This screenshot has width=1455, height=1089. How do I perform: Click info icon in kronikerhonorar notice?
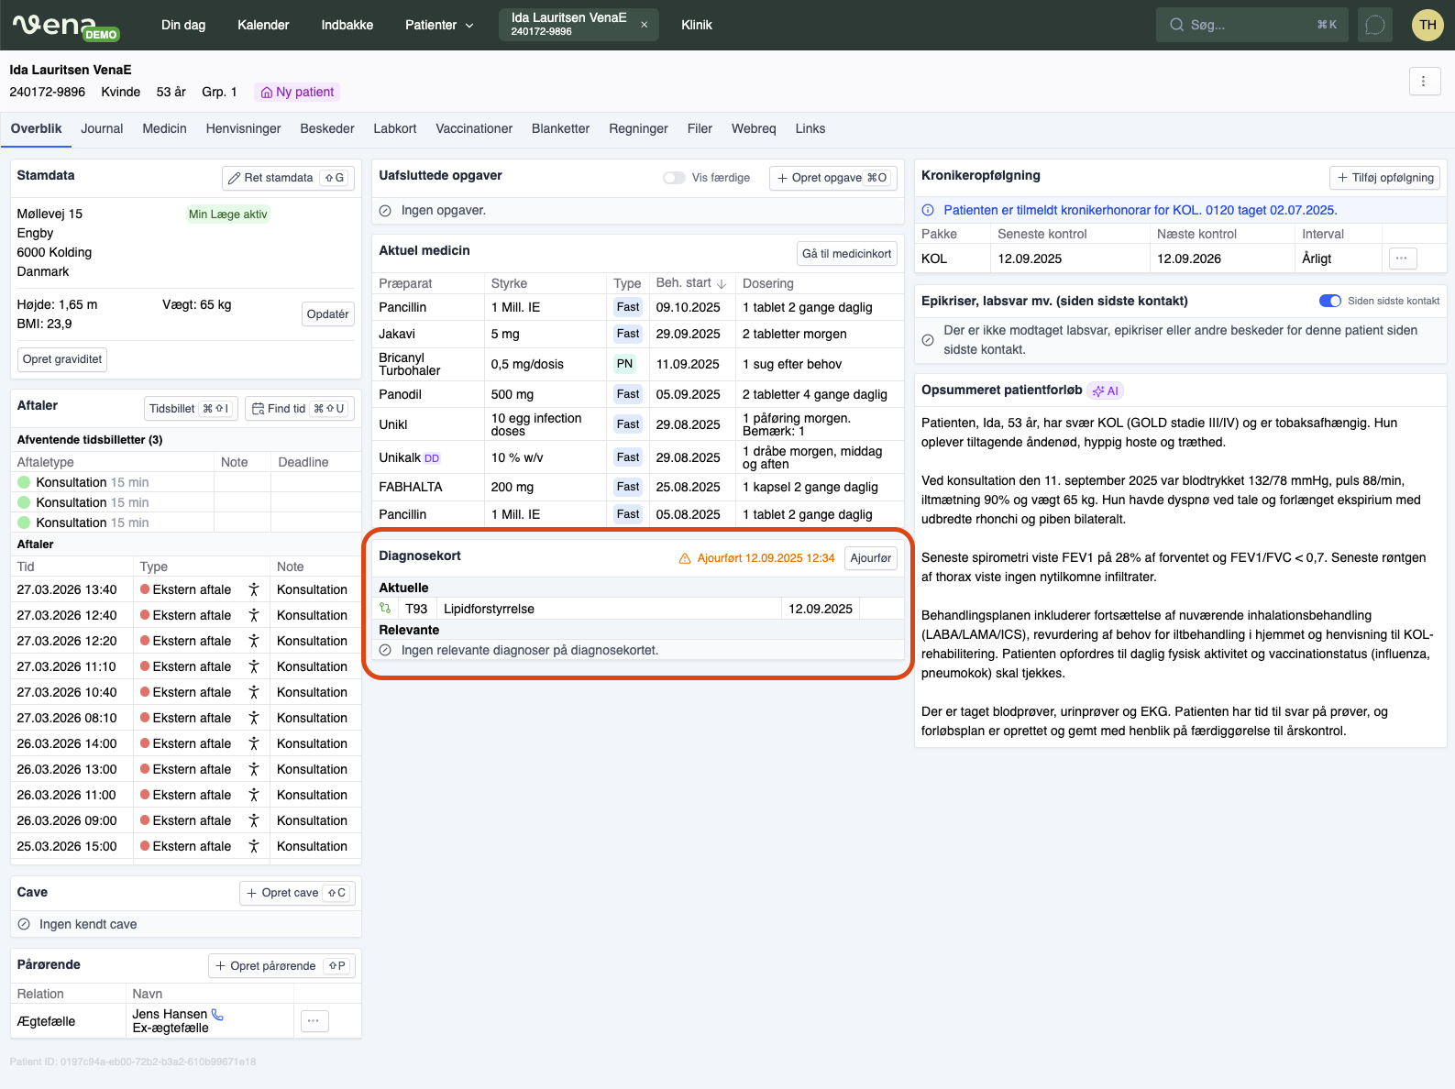pyautogui.click(x=928, y=210)
